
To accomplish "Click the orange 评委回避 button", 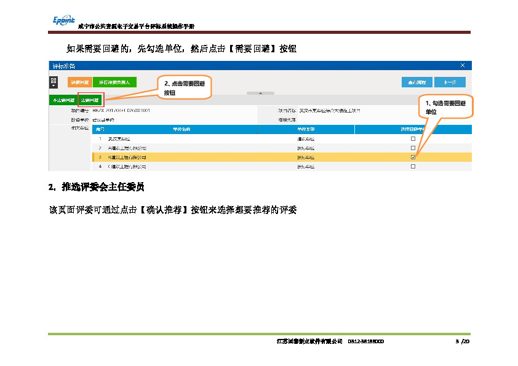I will (79, 82).
